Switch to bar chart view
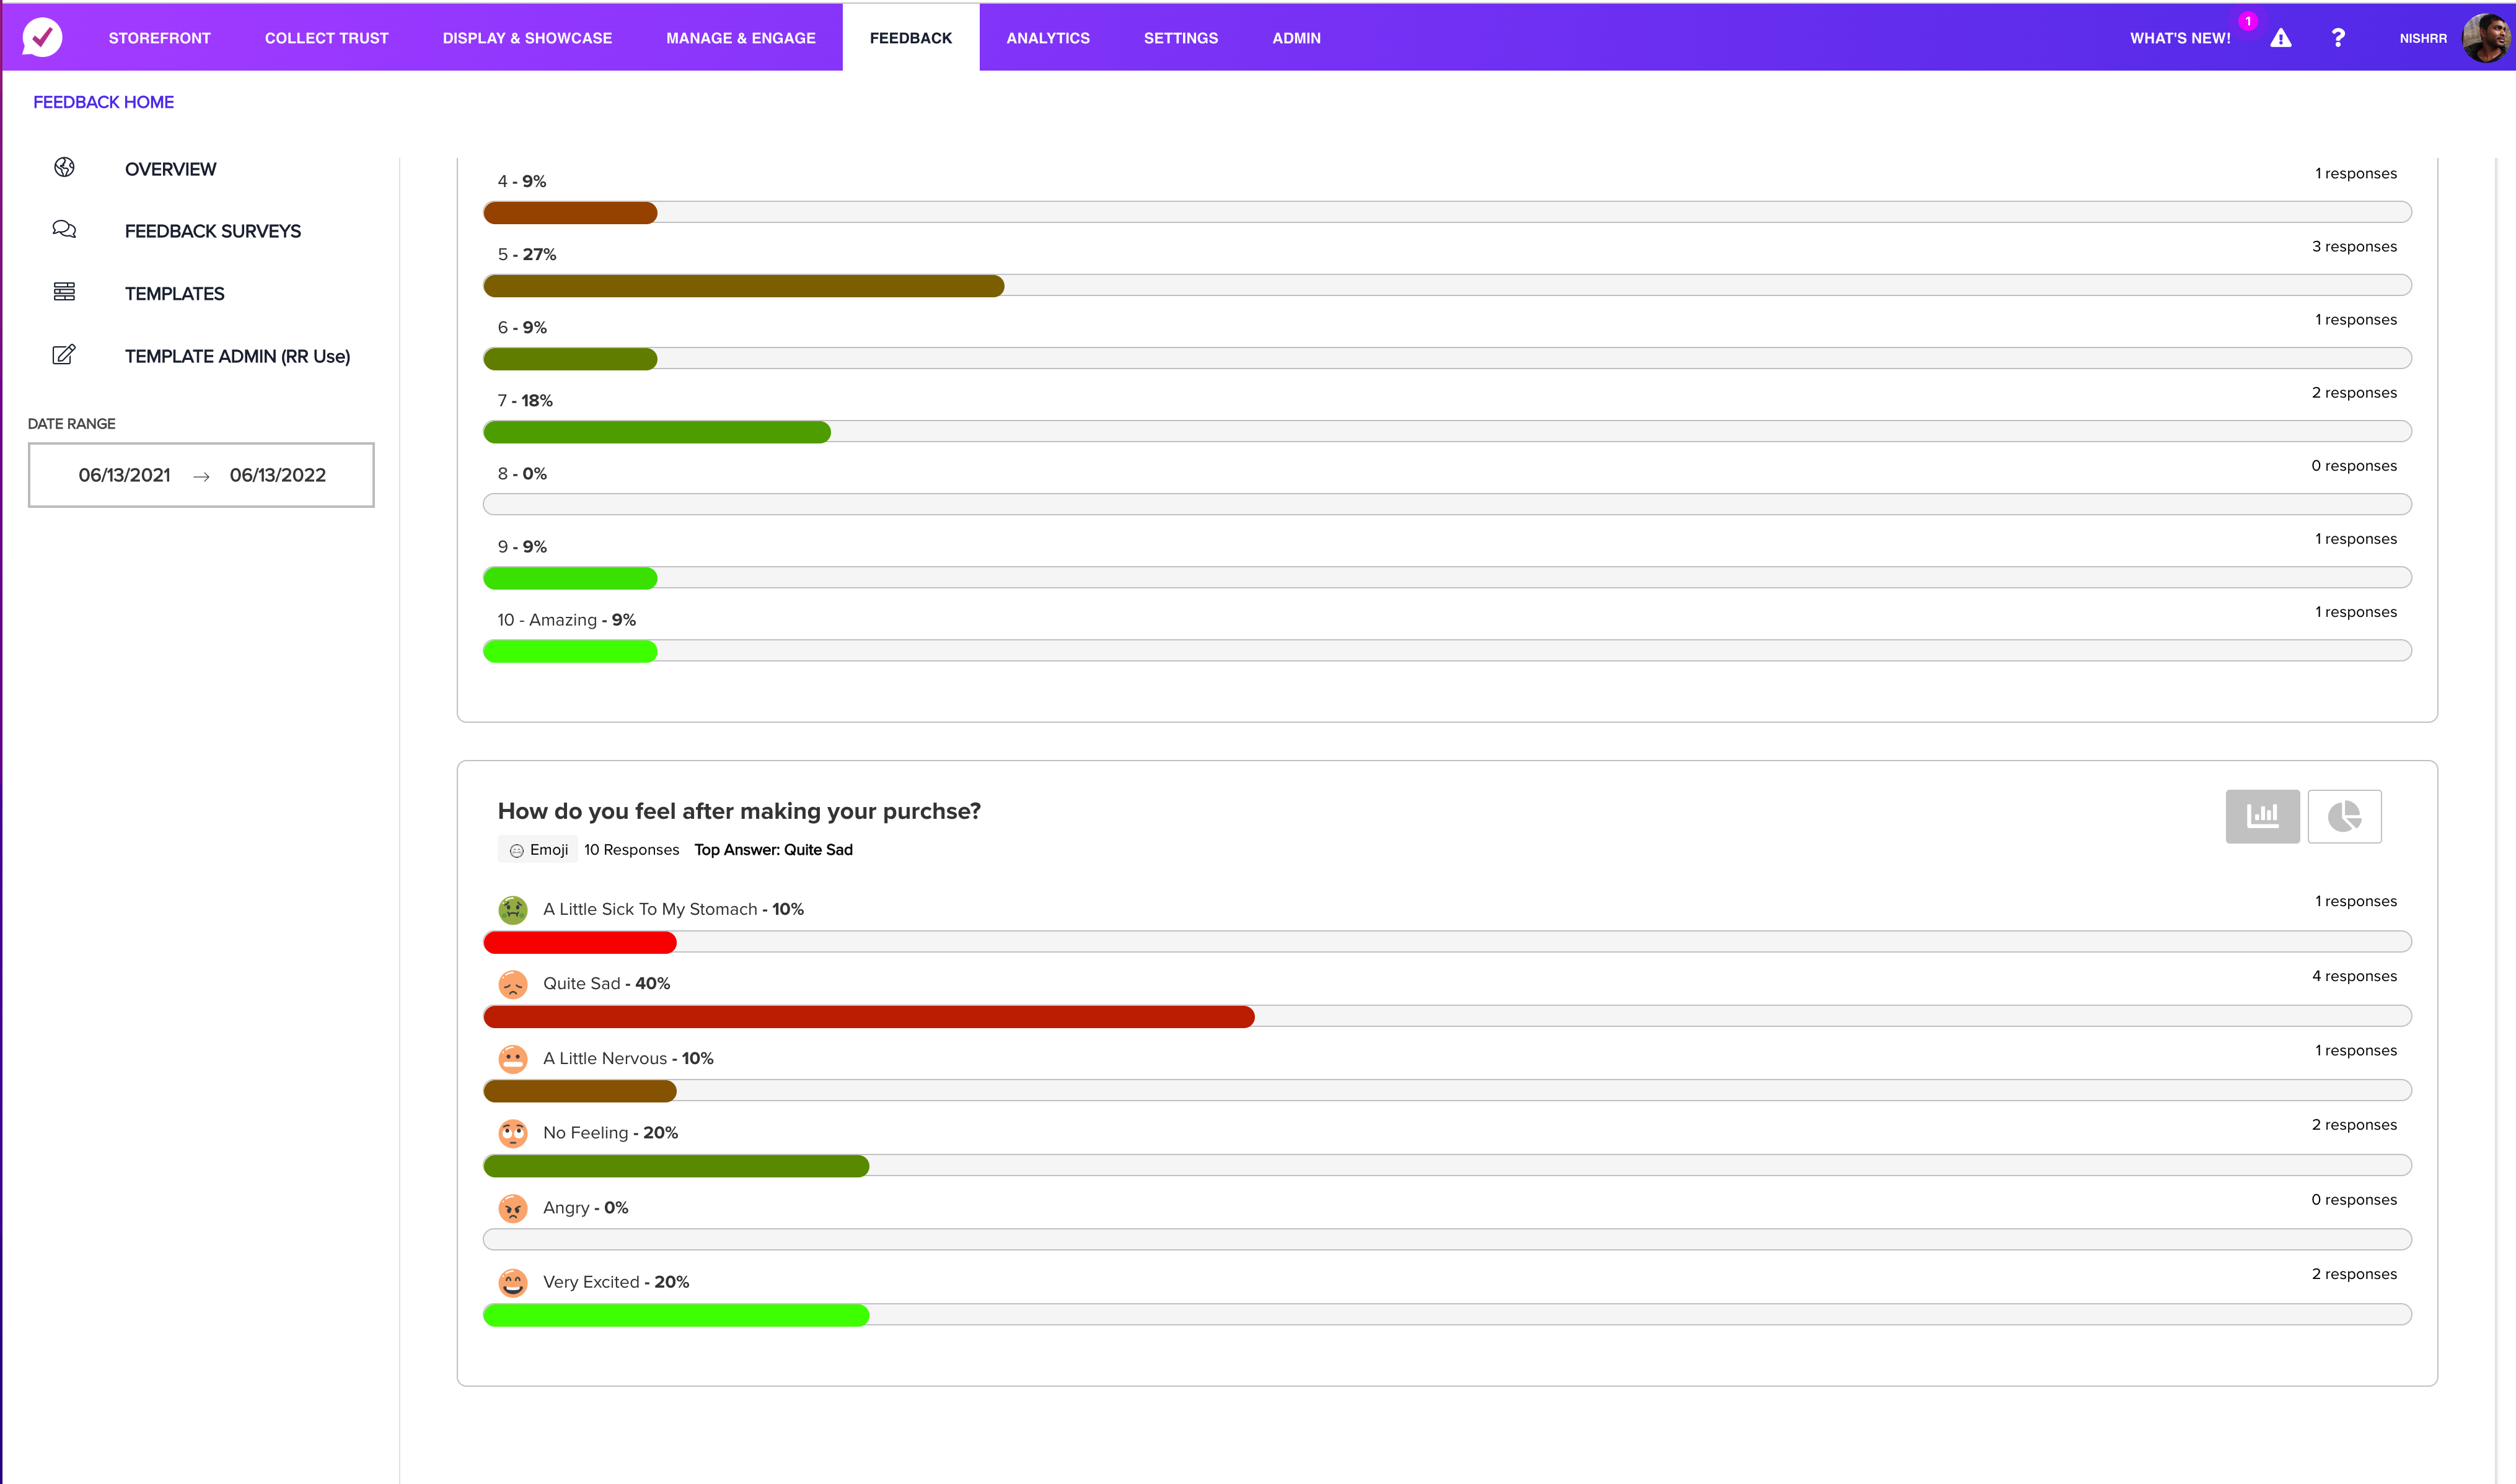 [x=2262, y=816]
